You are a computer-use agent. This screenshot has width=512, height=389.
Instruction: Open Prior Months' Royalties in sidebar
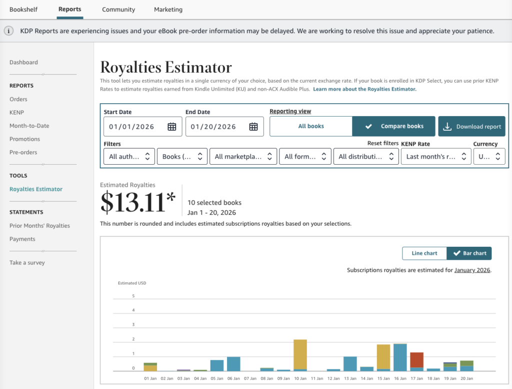coord(39,226)
